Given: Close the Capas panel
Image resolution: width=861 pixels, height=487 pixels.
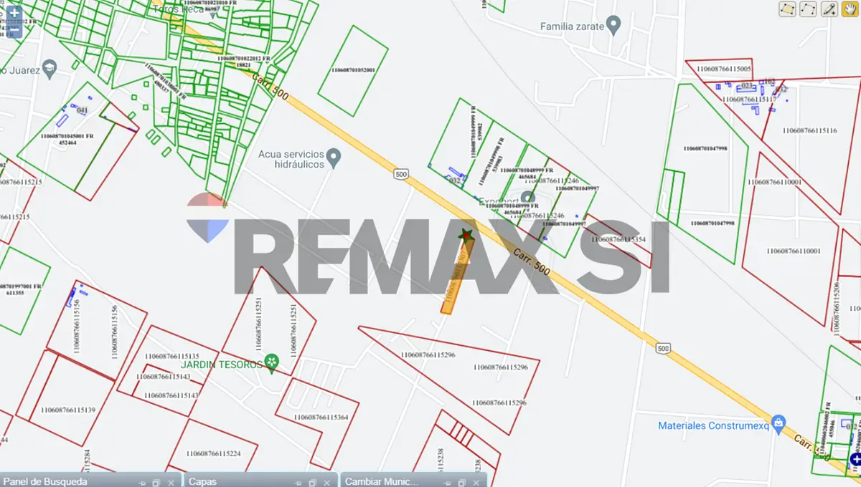Looking at the screenshot, I should [x=326, y=482].
